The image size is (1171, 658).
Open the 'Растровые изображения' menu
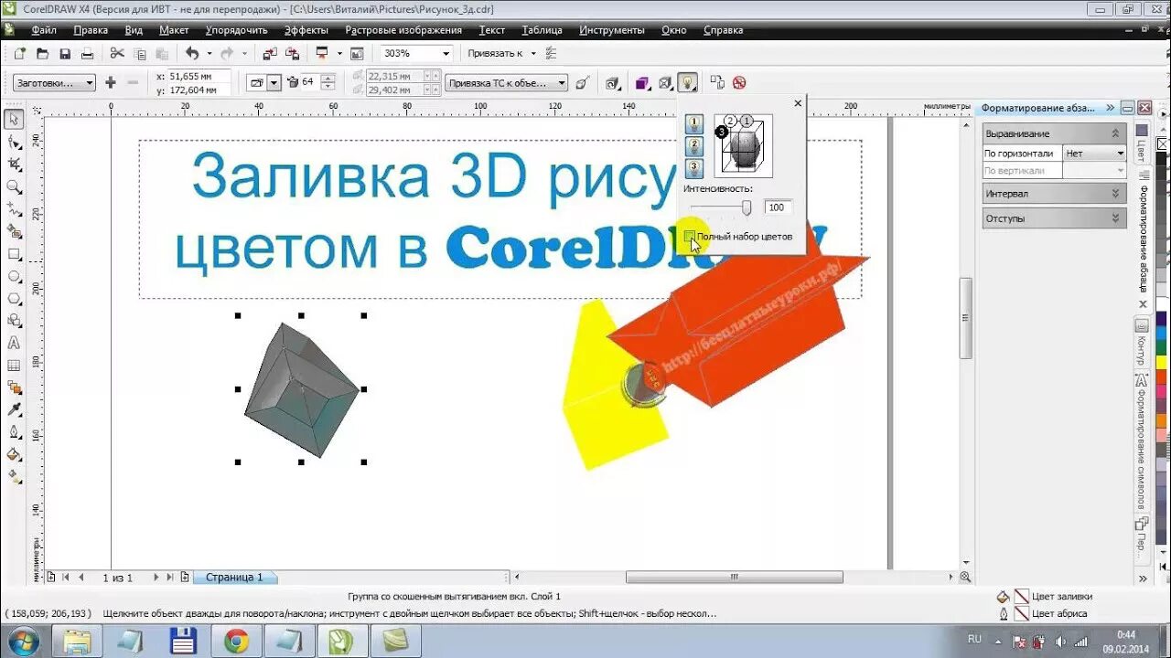[x=403, y=30]
